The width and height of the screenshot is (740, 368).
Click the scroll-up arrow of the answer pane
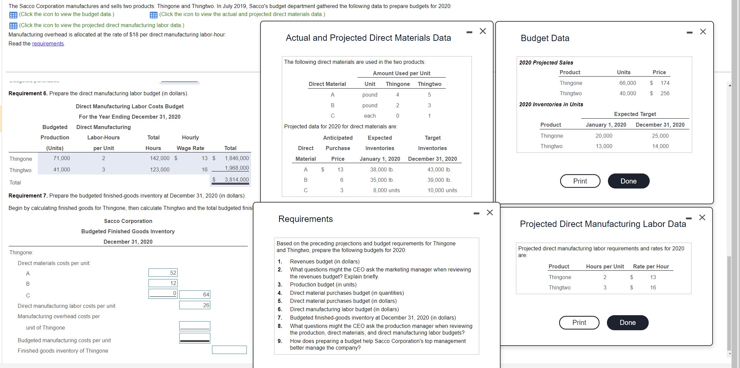pyautogui.click(x=730, y=85)
